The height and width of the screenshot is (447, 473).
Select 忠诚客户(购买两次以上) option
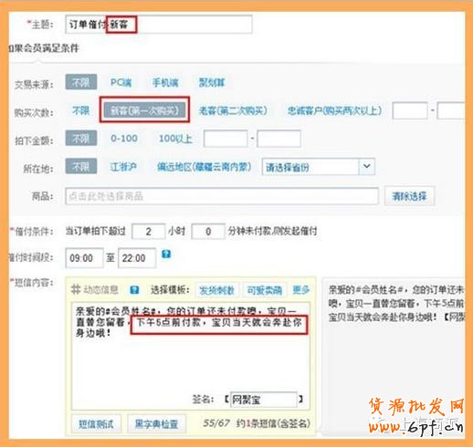(x=334, y=110)
